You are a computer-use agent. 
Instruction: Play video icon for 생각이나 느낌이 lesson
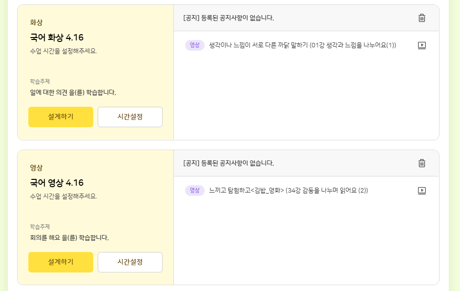[x=422, y=45]
